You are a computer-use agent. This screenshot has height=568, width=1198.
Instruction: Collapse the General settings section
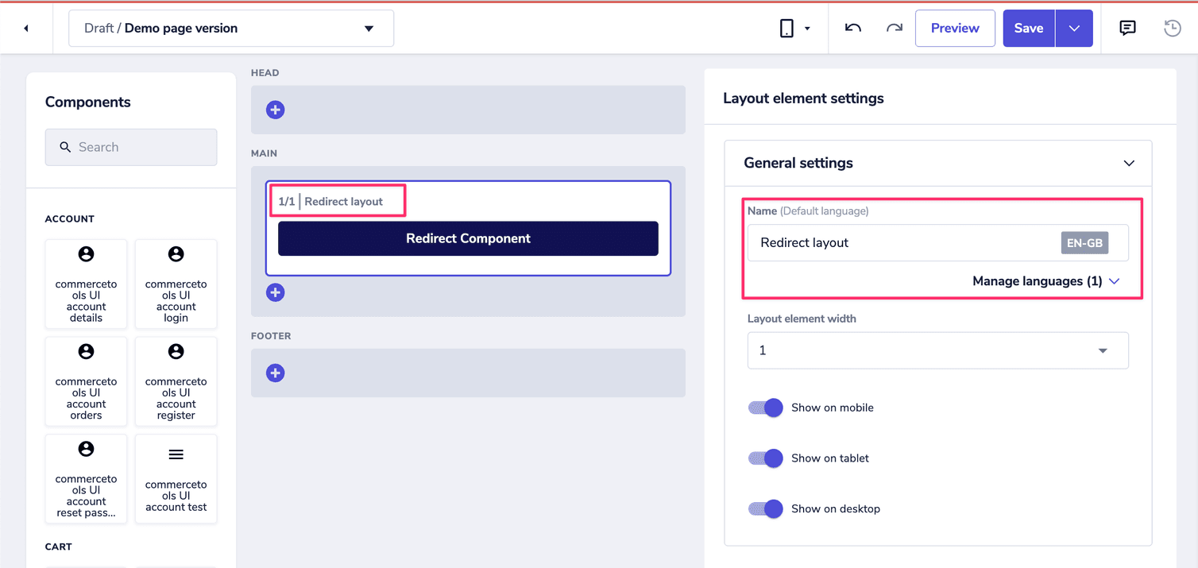coord(1129,163)
